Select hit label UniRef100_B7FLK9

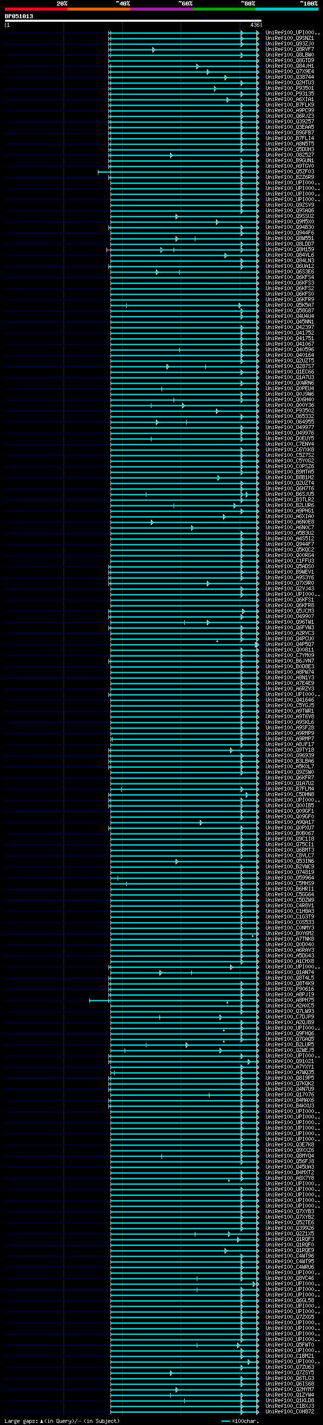(289, 105)
